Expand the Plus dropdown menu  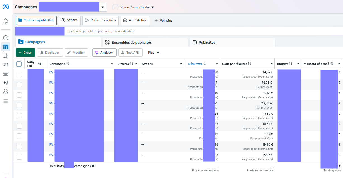[154, 53]
